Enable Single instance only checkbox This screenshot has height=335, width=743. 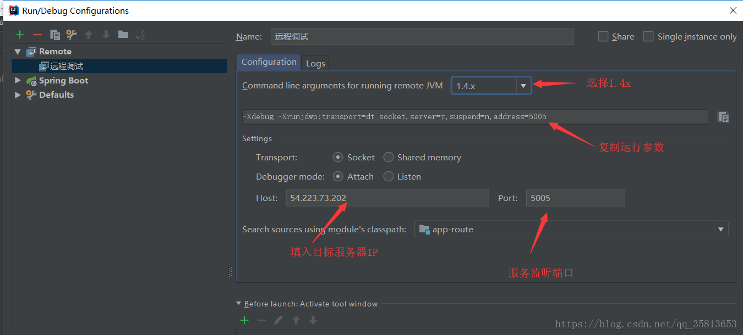coord(648,36)
